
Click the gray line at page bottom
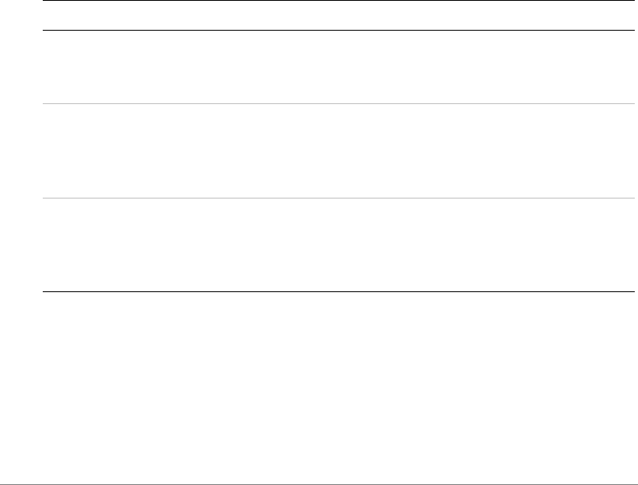tap(319, 484)
